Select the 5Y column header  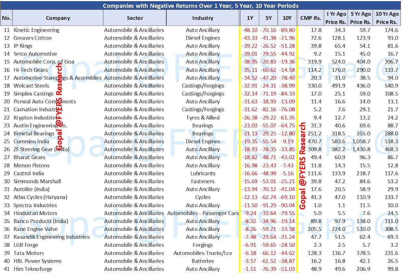268,18
